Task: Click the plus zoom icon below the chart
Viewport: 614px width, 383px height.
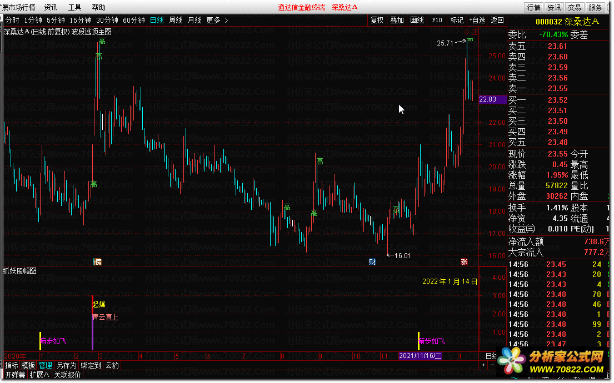Action: 483,365
